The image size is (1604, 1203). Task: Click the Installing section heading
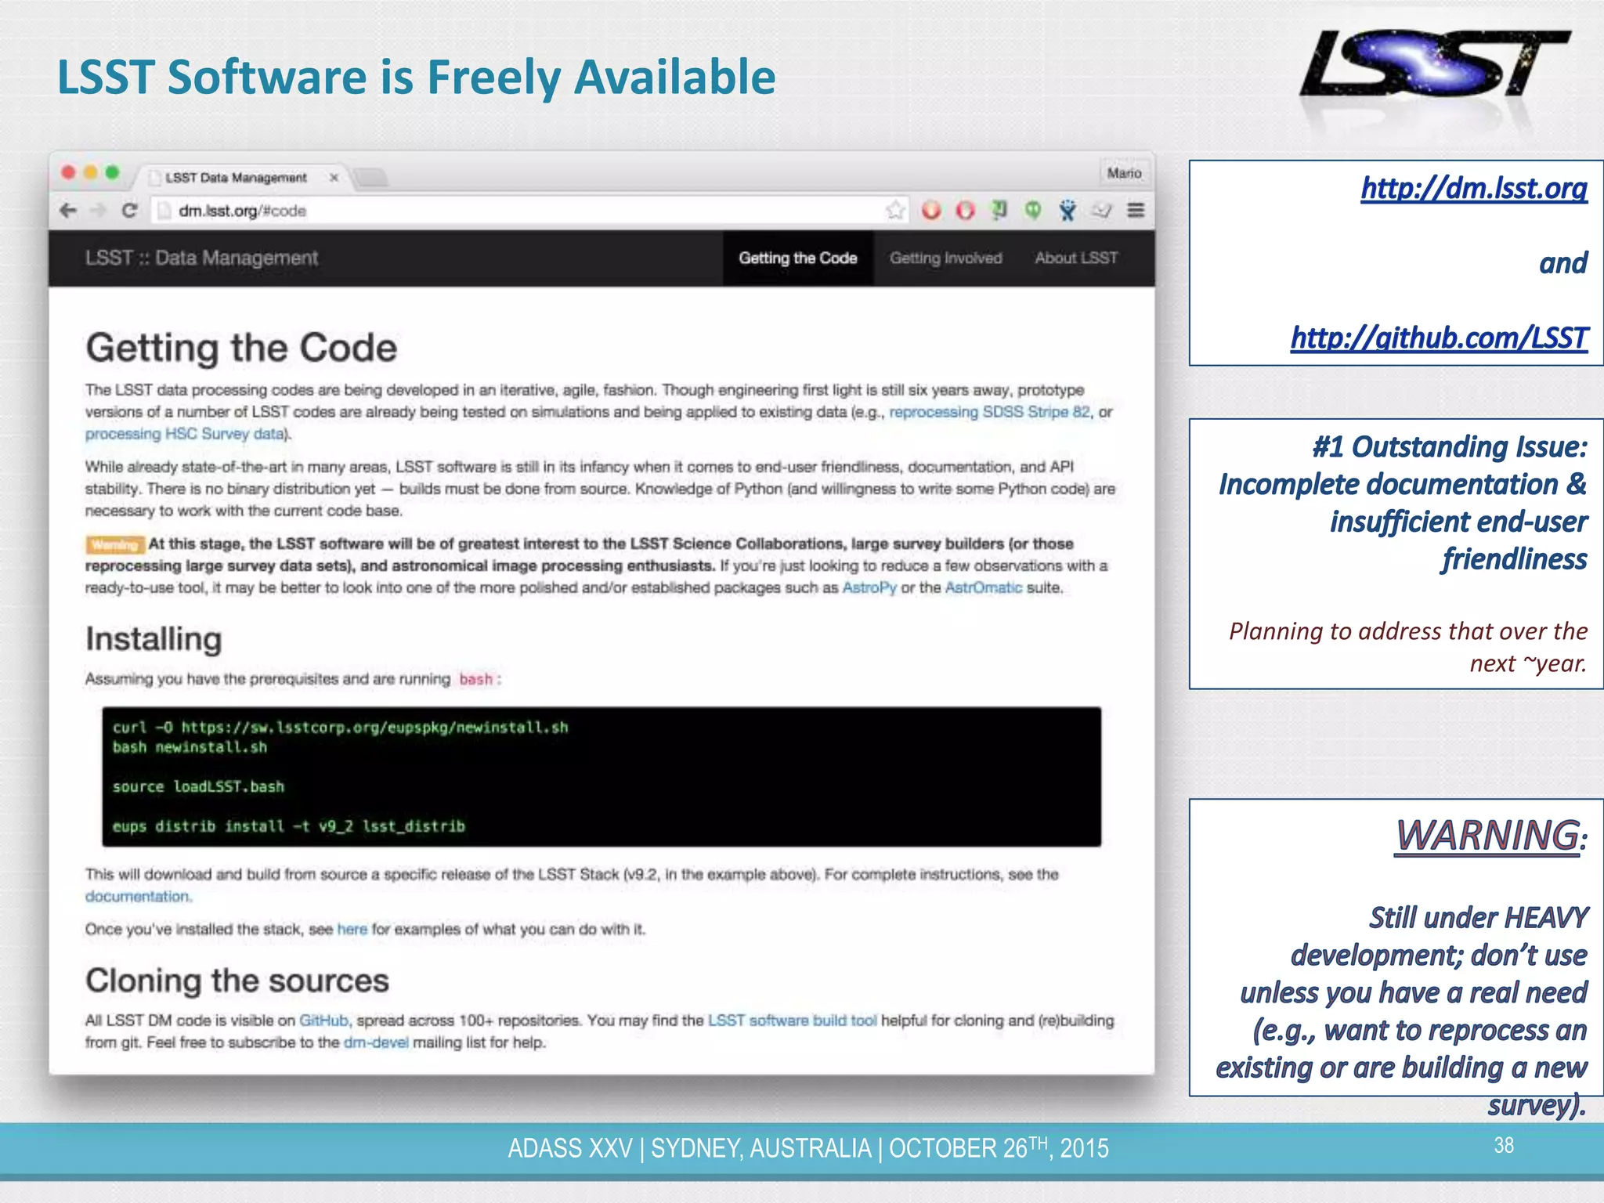click(154, 639)
